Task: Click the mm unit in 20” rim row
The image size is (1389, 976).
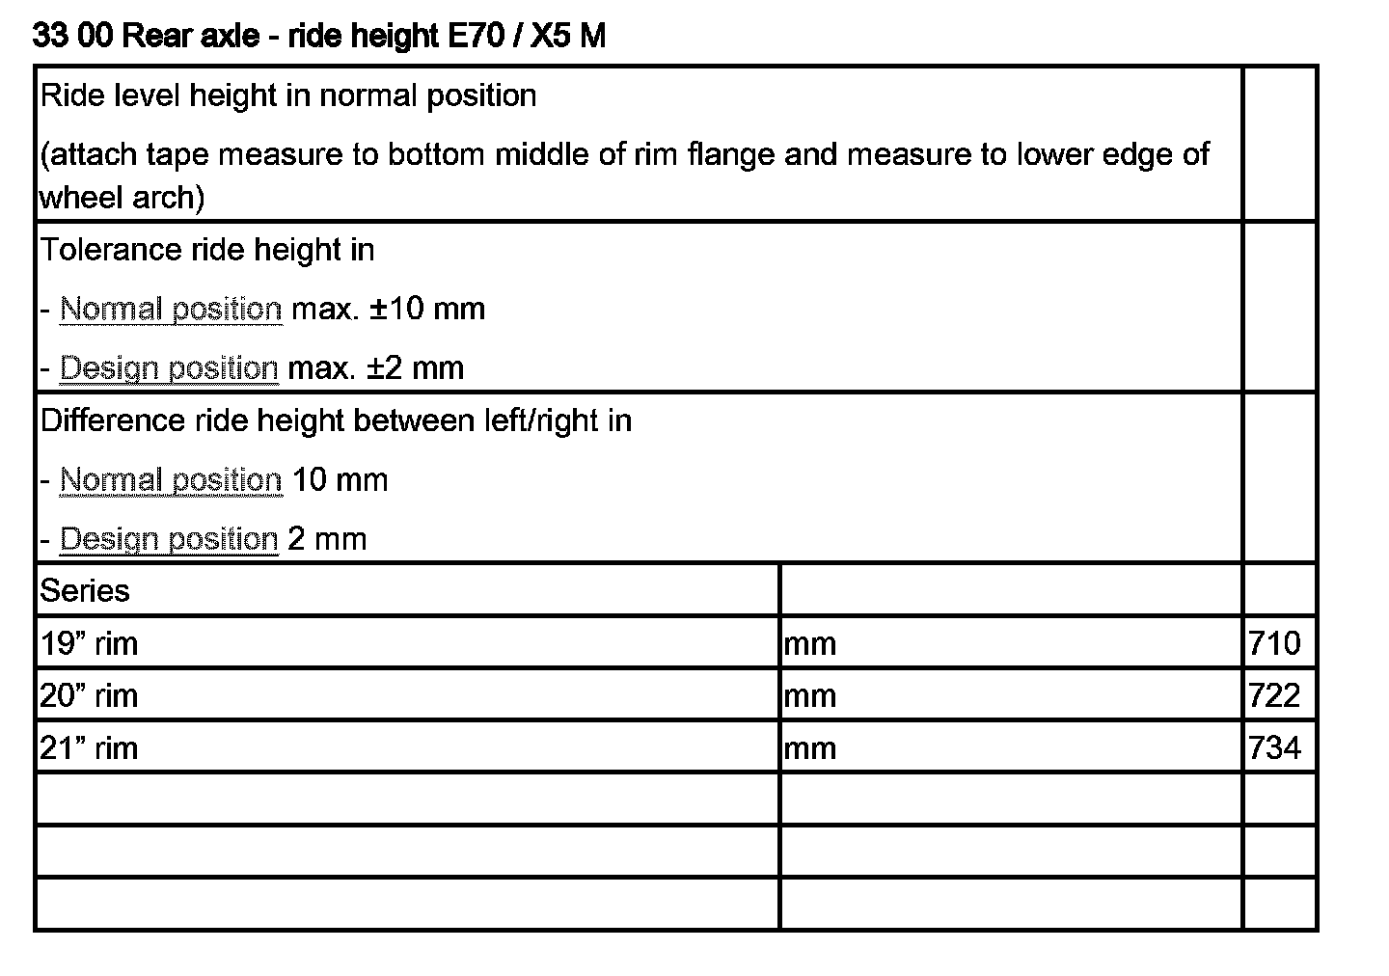Action: (x=810, y=696)
